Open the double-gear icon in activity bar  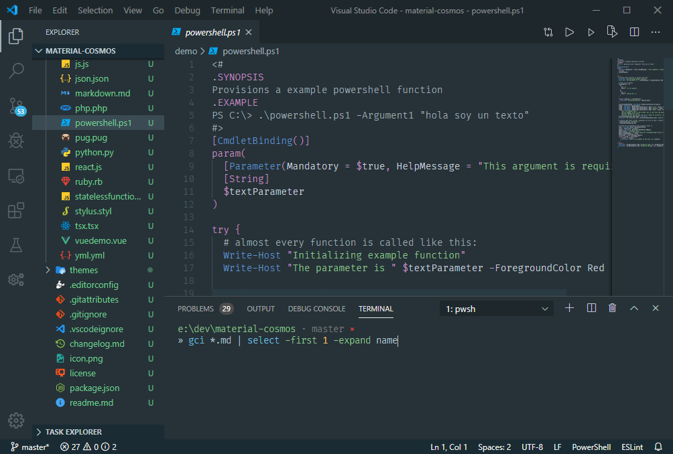pos(16,279)
